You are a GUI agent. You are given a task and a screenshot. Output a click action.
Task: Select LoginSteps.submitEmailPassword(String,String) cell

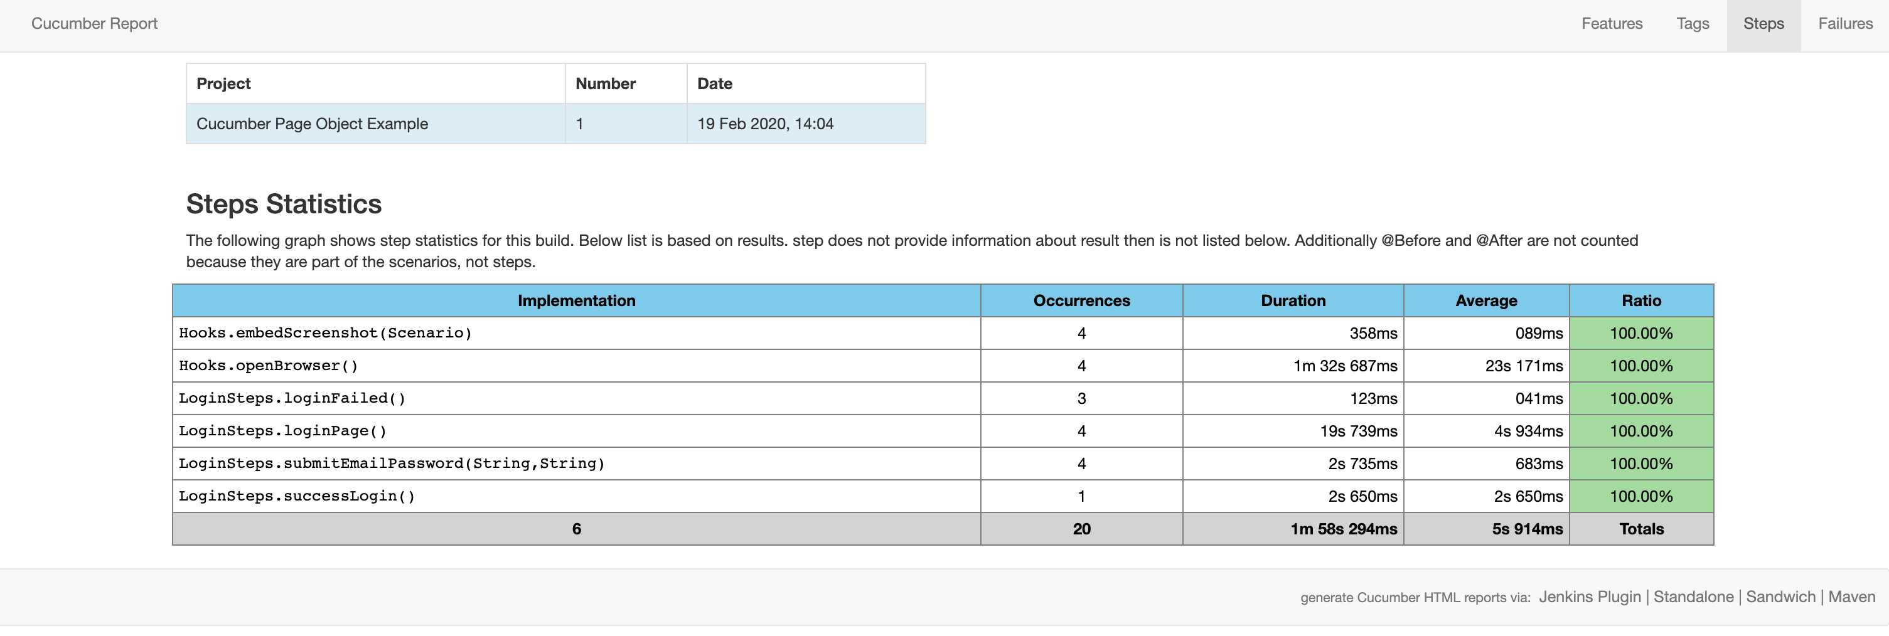576,463
